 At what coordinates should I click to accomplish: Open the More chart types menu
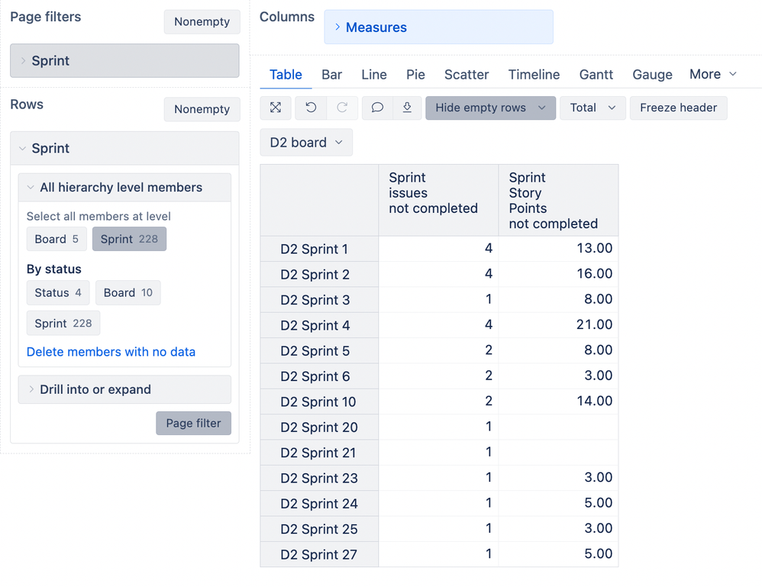pyautogui.click(x=712, y=74)
